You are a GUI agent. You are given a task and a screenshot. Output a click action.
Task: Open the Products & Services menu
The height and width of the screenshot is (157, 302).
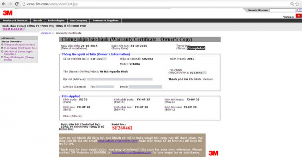click(15, 20)
